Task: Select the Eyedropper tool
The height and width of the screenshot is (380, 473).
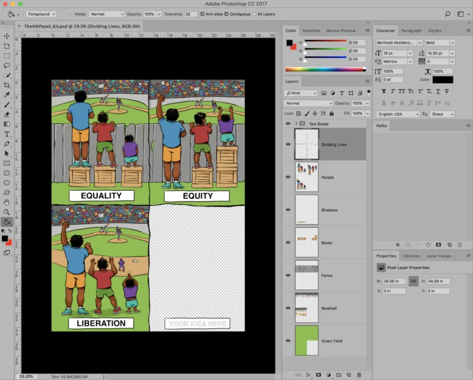Action: click(x=7, y=95)
